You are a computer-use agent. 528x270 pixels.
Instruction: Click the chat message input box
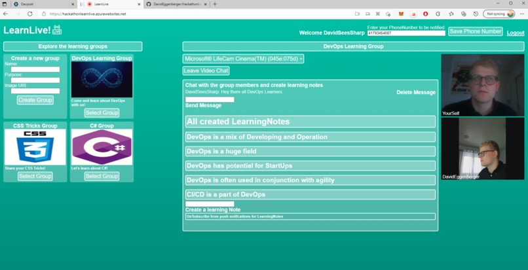click(210, 99)
